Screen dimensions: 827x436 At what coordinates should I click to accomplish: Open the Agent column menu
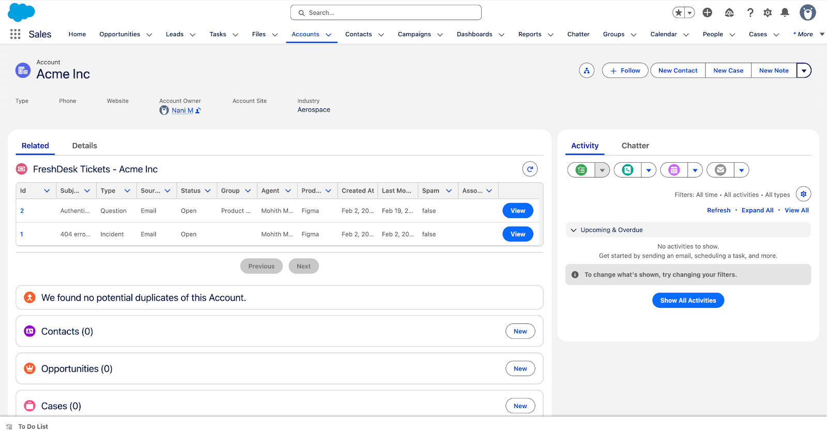pyautogui.click(x=288, y=191)
